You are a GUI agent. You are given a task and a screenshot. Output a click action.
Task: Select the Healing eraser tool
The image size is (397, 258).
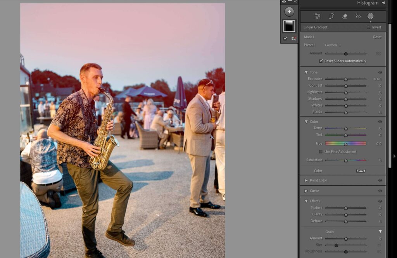coord(345,16)
